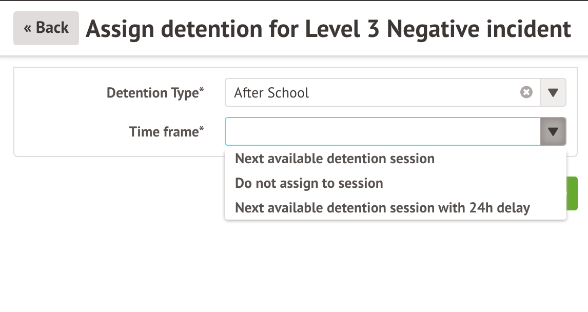
Task: Click the Detention Type field label
Action: [x=152, y=93]
